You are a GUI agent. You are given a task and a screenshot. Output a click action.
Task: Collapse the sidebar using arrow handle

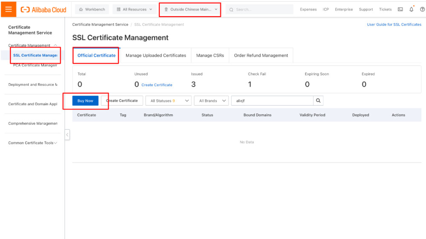click(67, 134)
